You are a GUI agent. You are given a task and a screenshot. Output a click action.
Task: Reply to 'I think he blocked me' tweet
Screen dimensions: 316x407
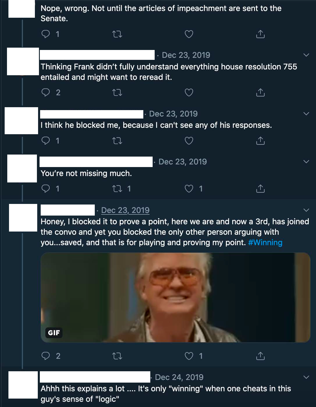coord(46,141)
